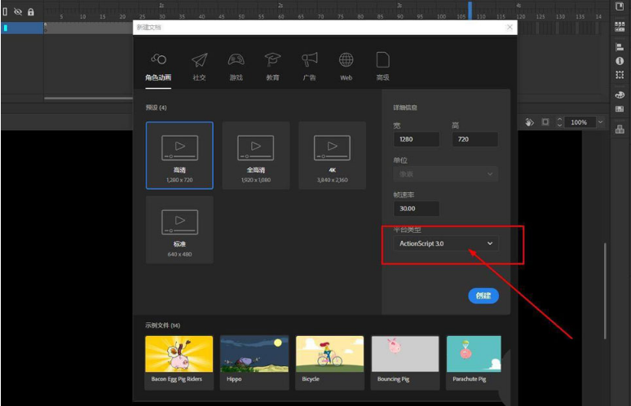The height and width of the screenshot is (406, 631).
Task: Open the 角色动画 category tab
Action: coord(158,68)
